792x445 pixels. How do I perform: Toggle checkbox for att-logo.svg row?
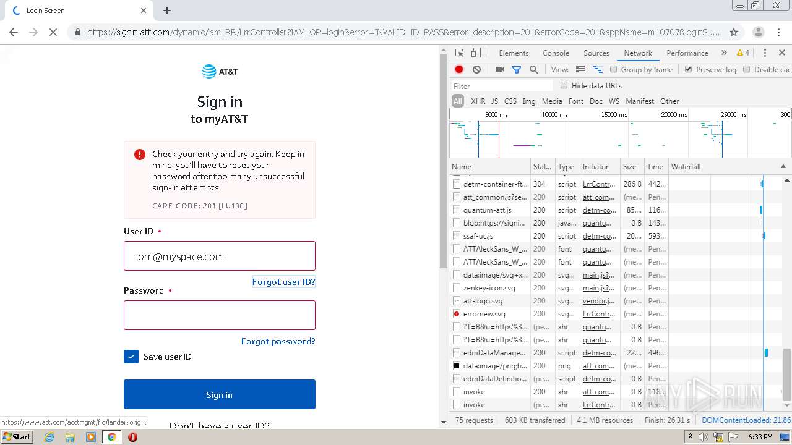click(457, 301)
